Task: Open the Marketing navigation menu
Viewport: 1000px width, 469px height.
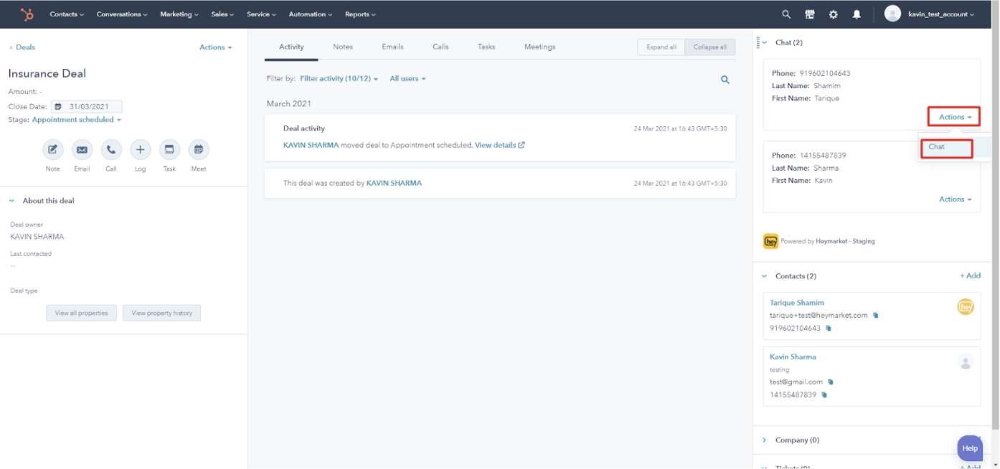Action: tap(179, 14)
